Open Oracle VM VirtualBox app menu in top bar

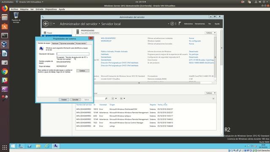click(x=30, y=2)
